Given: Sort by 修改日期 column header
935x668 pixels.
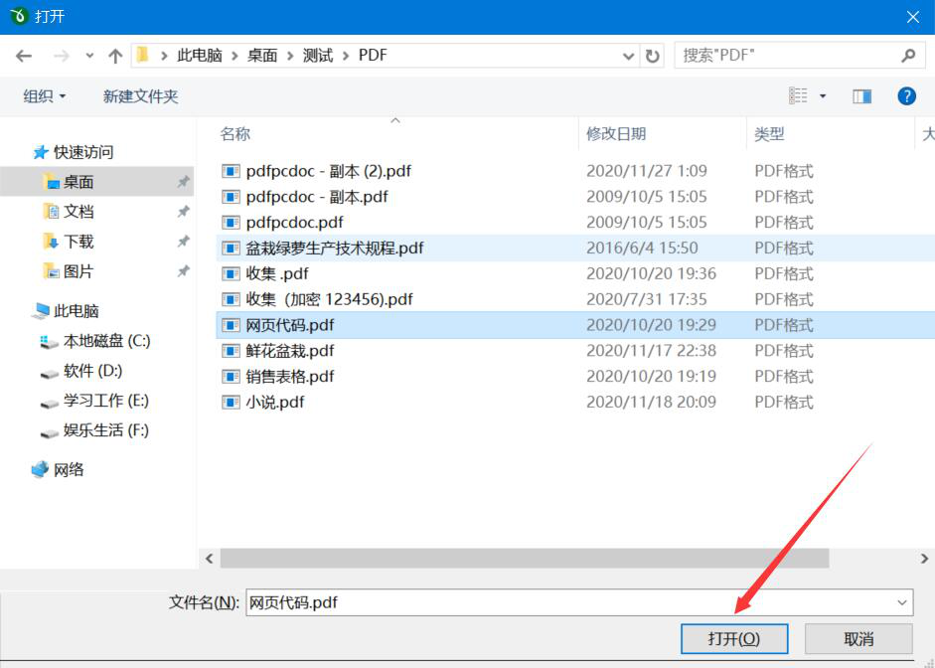Looking at the screenshot, I should 616,133.
